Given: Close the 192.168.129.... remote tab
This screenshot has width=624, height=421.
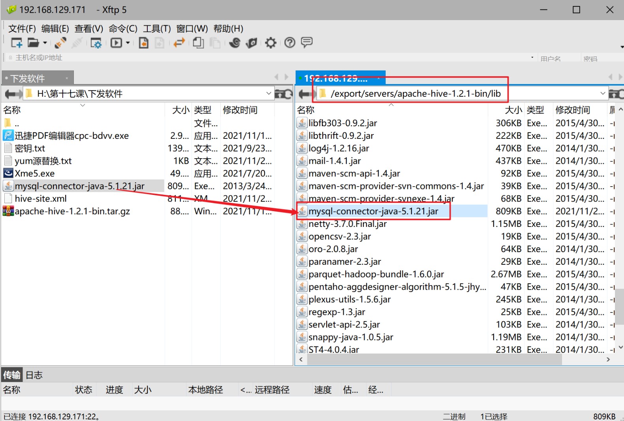Looking at the screenshot, I should click(x=378, y=78).
